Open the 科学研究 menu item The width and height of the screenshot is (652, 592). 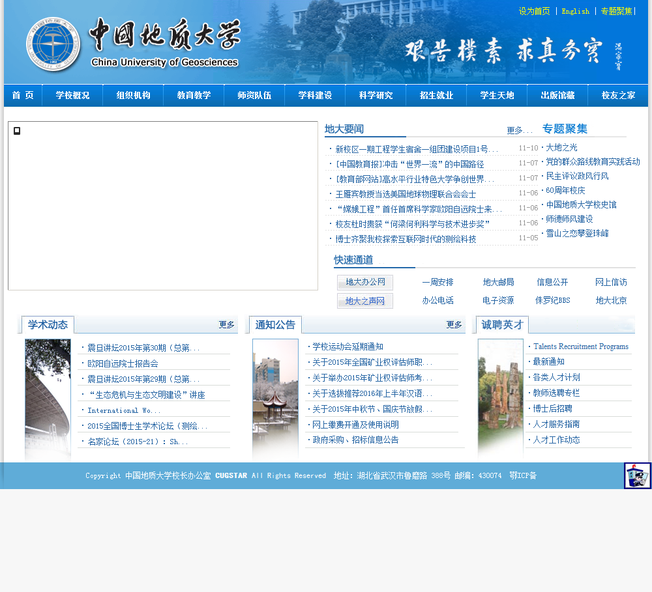(376, 96)
